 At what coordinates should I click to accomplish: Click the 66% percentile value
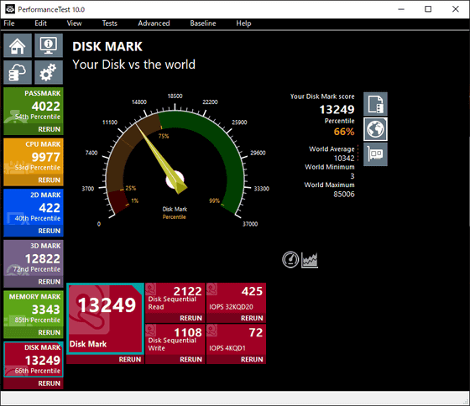344,132
